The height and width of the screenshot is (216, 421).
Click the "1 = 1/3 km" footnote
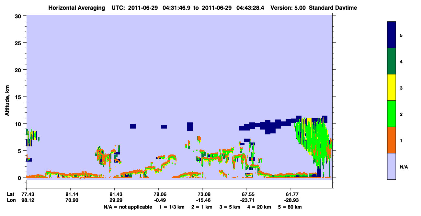point(172,207)
